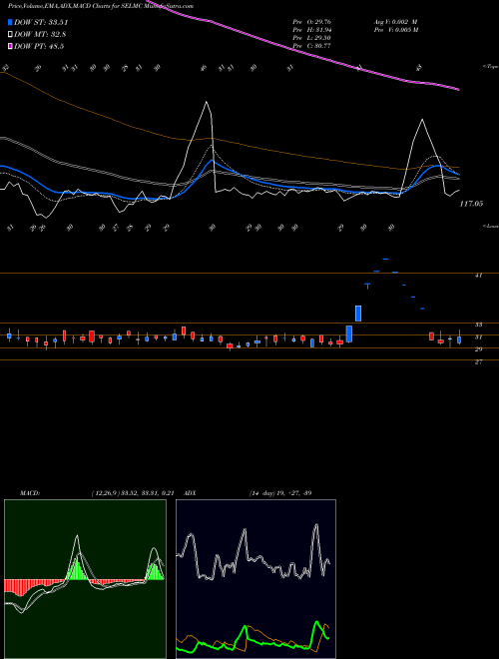Click the 'Pre V: 0.005 M' volume text
This screenshot has height=659, width=499.
395,30
